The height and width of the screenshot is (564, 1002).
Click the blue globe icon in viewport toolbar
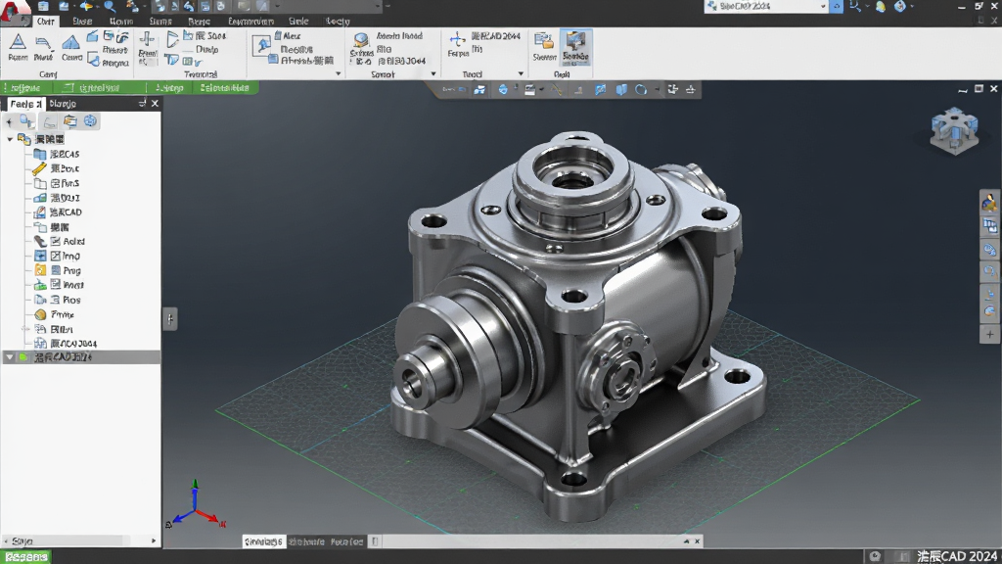[503, 89]
